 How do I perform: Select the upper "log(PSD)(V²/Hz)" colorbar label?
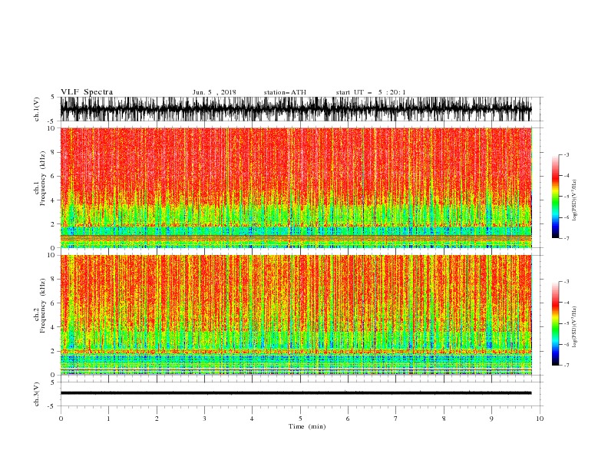575,200
